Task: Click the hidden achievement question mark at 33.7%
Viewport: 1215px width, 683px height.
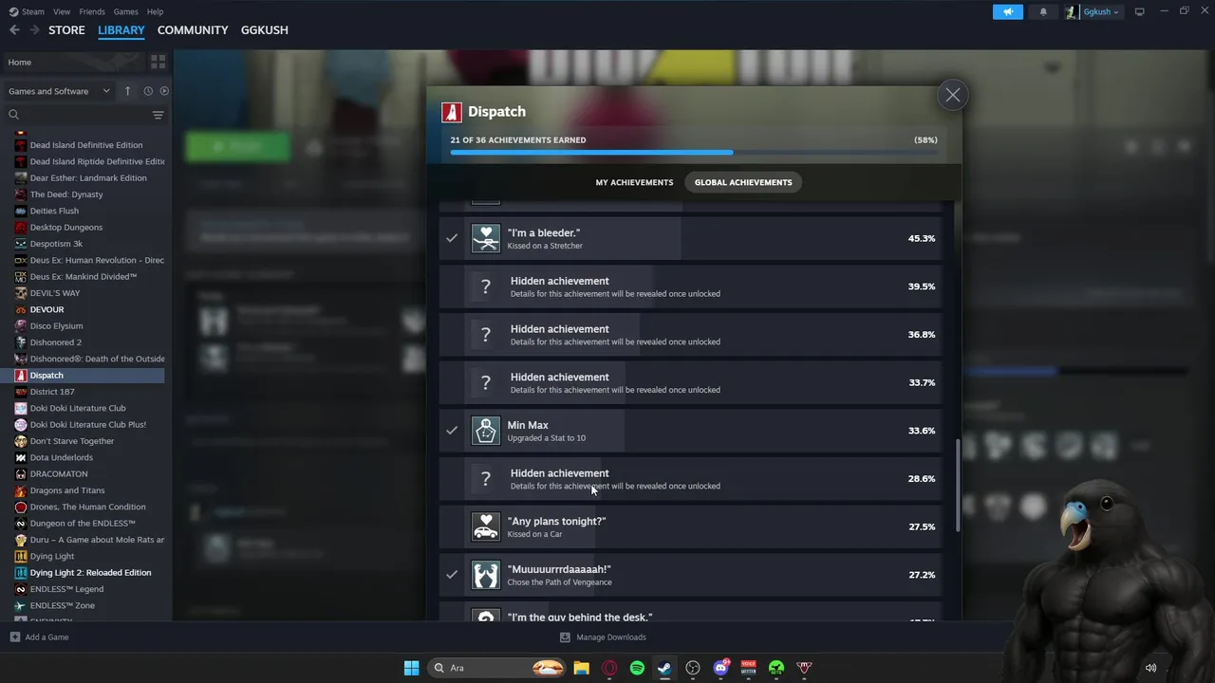Action: [x=486, y=382]
